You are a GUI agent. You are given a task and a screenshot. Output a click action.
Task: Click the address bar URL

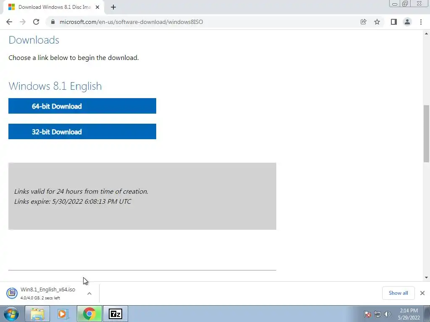click(131, 22)
